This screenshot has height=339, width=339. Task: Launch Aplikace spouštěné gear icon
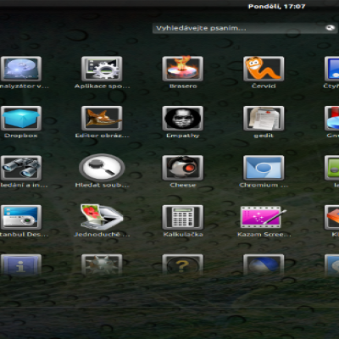[102, 69]
